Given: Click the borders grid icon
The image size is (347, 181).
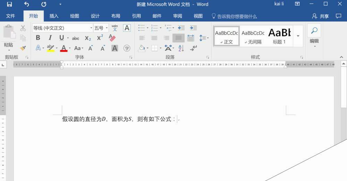Looking at the screenshot, I should (x=154, y=48).
